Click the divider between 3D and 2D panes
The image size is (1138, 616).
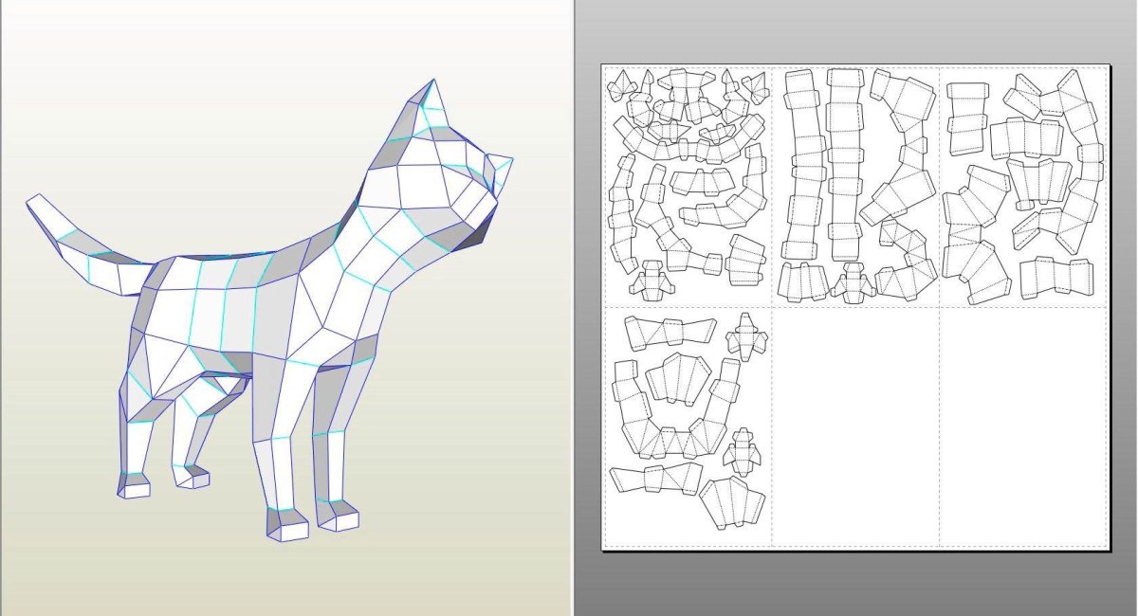click(x=573, y=308)
